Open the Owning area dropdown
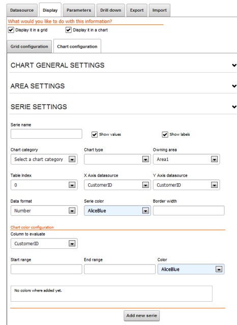The height and width of the screenshot is (325, 237). pyautogui.click(x=186, y=159)
